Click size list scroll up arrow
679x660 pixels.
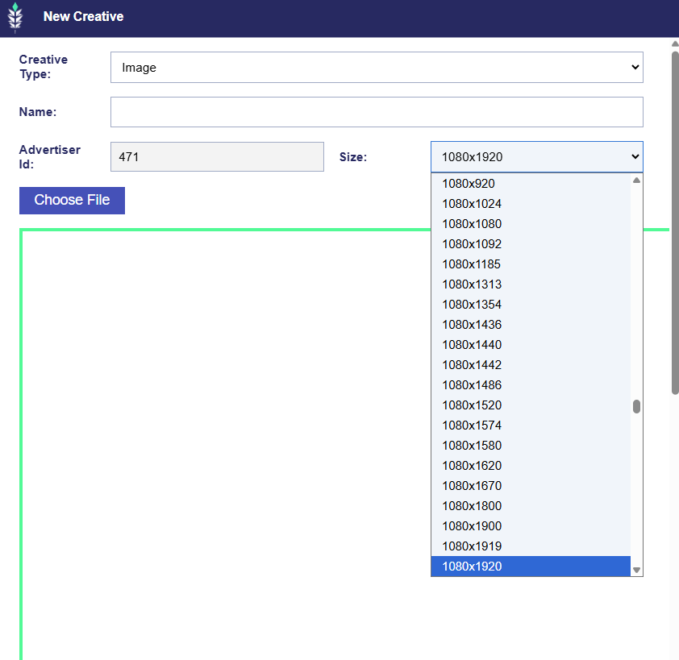point(636,181)
